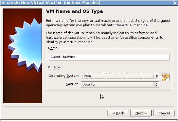Go to the next wizard step

141,113
